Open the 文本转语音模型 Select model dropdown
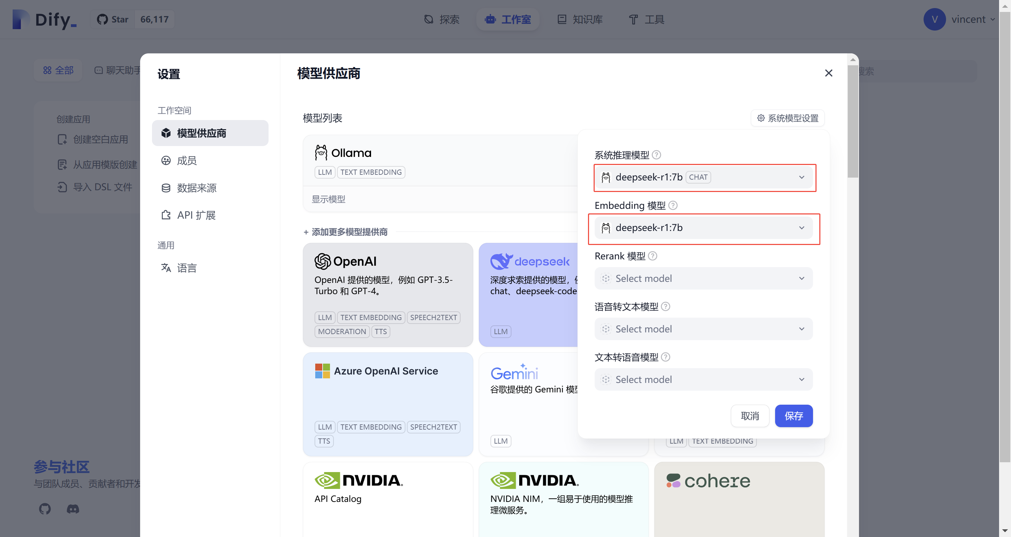Viewport: 1011px width, 537px height. pos(703,380)
